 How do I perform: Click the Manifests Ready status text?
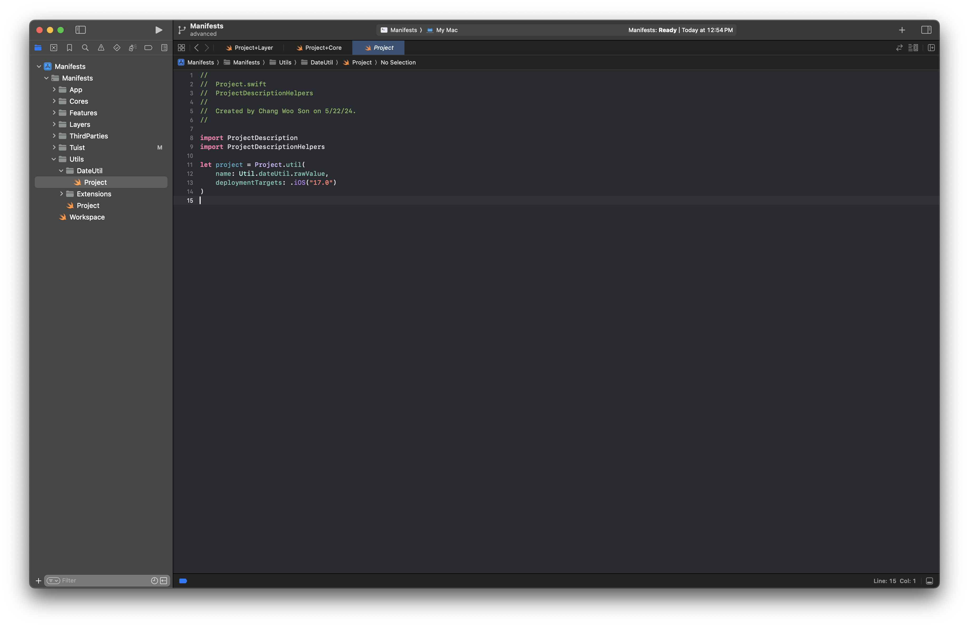tap(680, 30)
